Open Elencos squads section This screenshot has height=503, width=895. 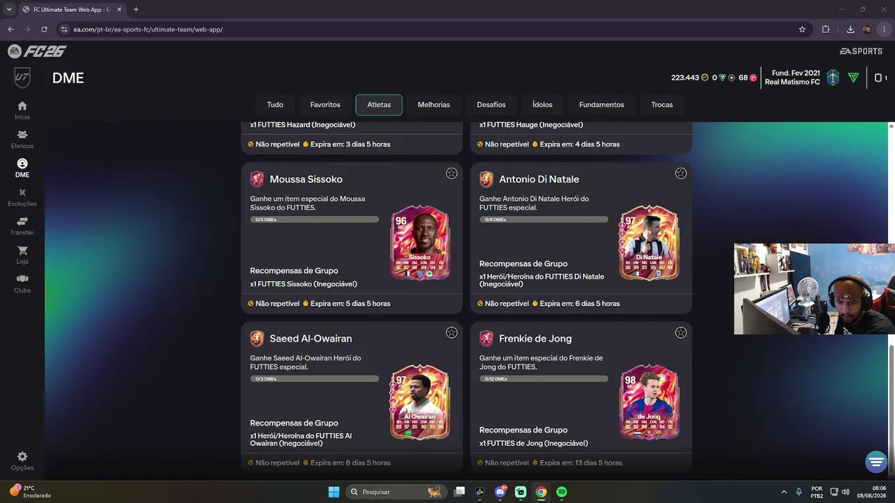(22, 139)
